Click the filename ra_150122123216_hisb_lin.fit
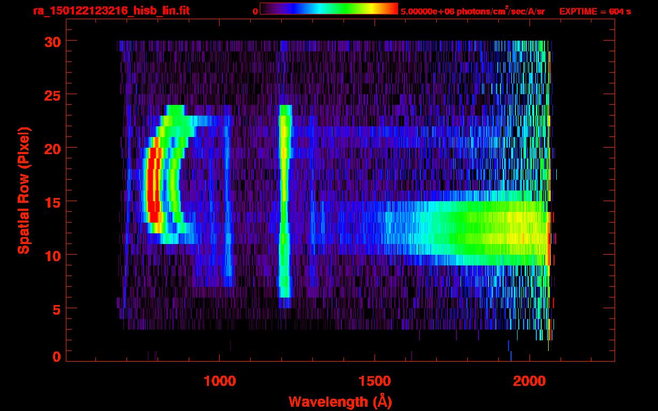The height and width of the screenshot is (411, 658). point(111,11)
